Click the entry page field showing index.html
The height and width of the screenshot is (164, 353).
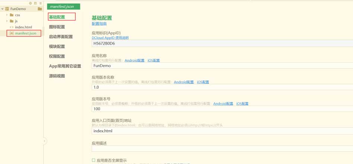pyautogui.click(x=222, y=131)
